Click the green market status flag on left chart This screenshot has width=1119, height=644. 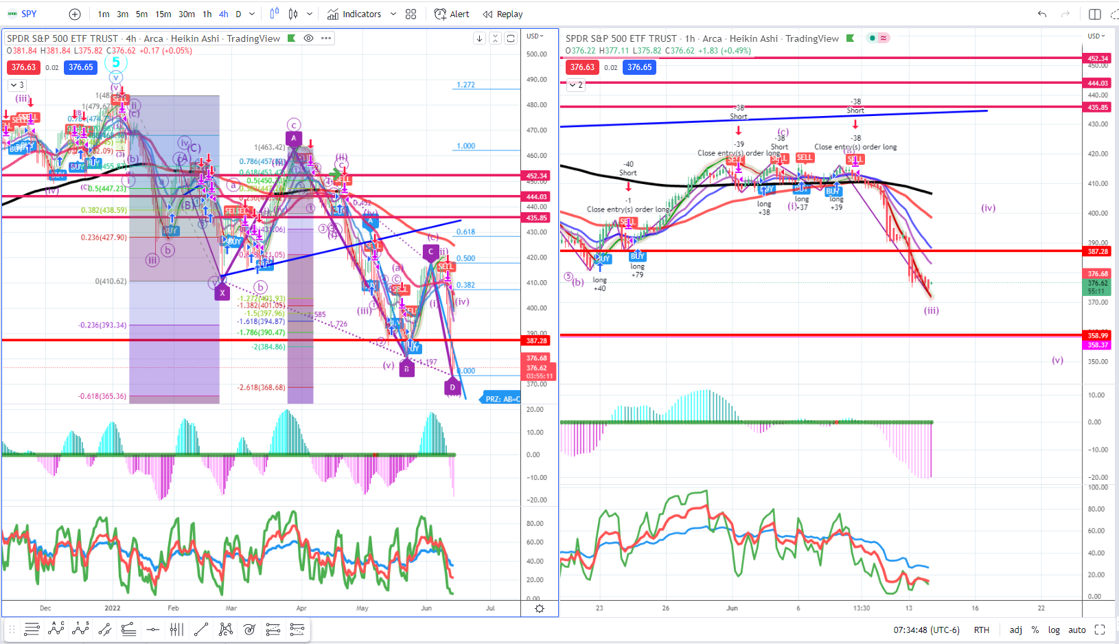[x=292, y=38]
